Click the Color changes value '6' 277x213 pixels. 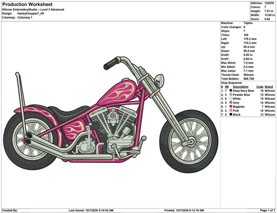(244, 27)
